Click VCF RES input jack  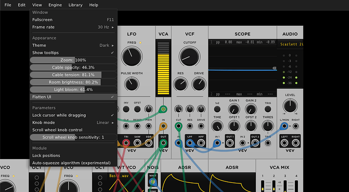[190, 126]
